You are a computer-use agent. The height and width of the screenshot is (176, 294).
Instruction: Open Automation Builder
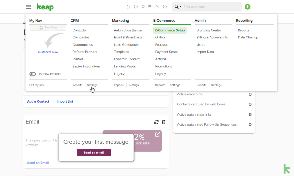click(128, 30)
